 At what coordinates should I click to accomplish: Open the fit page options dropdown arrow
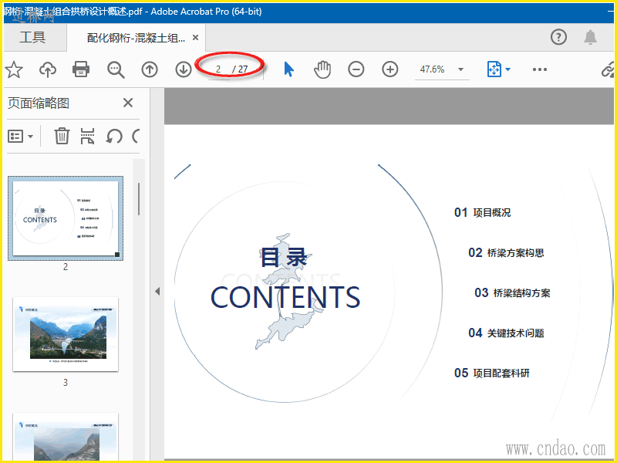(x=507, y=69)
